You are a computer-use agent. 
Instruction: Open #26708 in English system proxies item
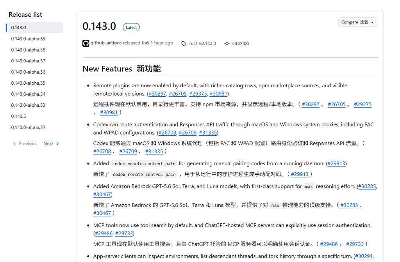pyautogui.click(x=167, y=133)
